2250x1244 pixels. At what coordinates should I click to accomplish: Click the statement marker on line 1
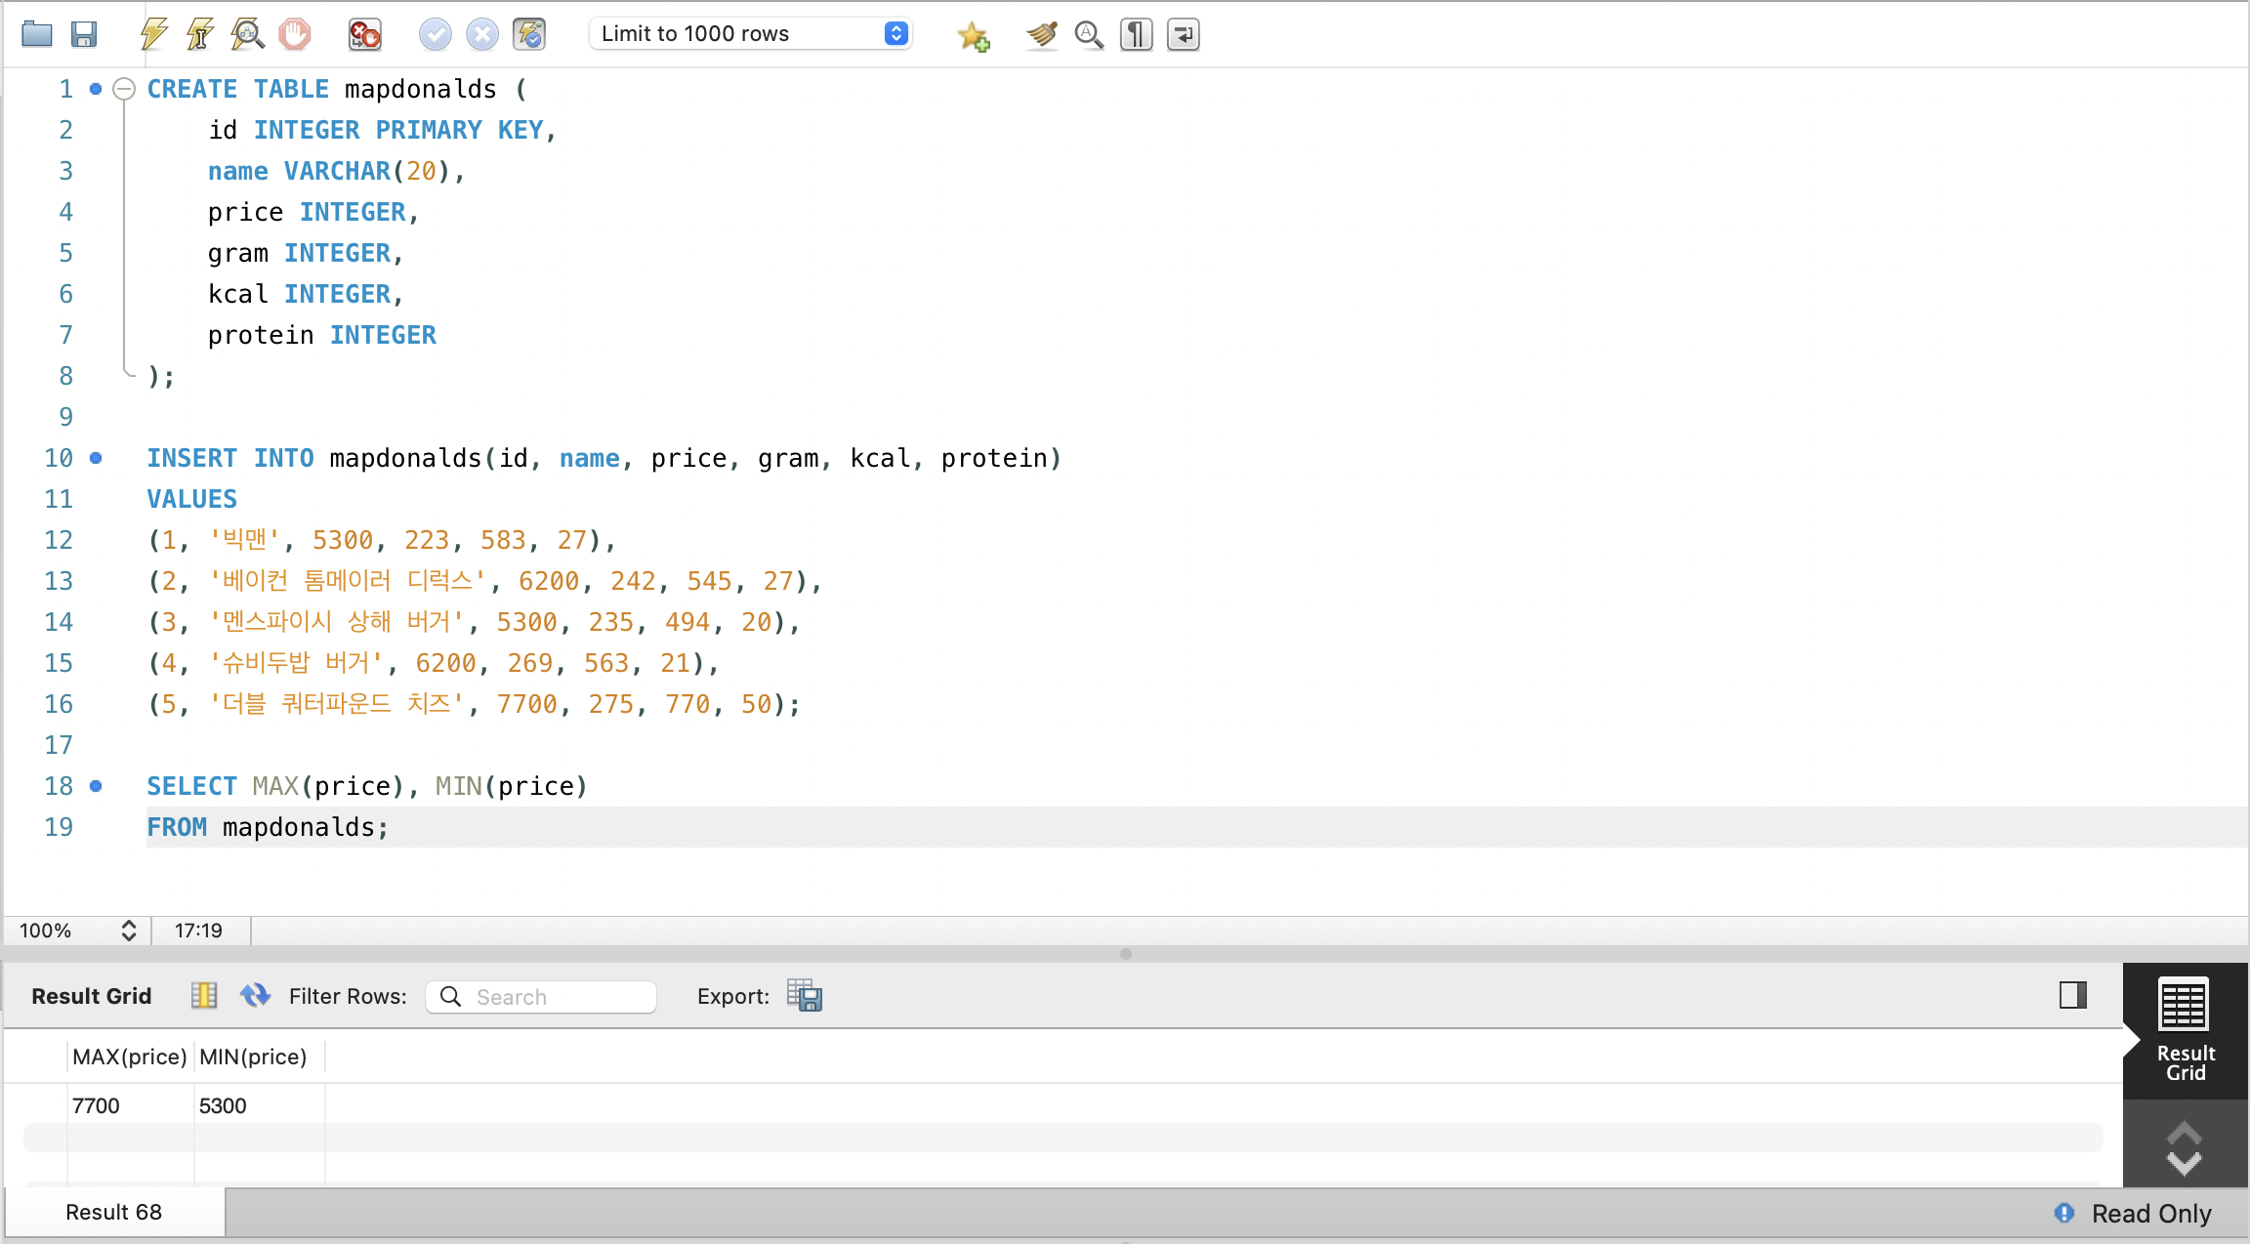click(96, 89)
